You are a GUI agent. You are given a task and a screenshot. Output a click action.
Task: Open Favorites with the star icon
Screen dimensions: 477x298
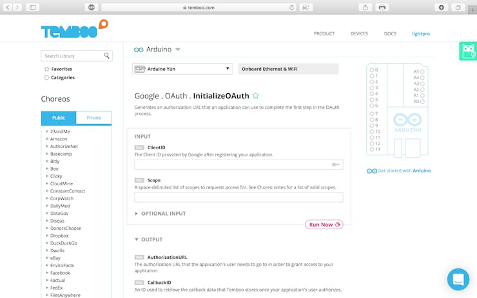pos(46,69)
